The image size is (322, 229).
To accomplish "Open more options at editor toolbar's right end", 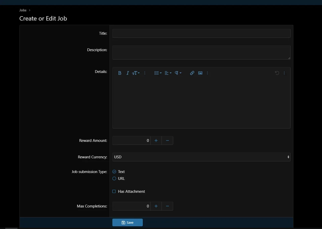I will pyautogui.click(x=284, y=73).
